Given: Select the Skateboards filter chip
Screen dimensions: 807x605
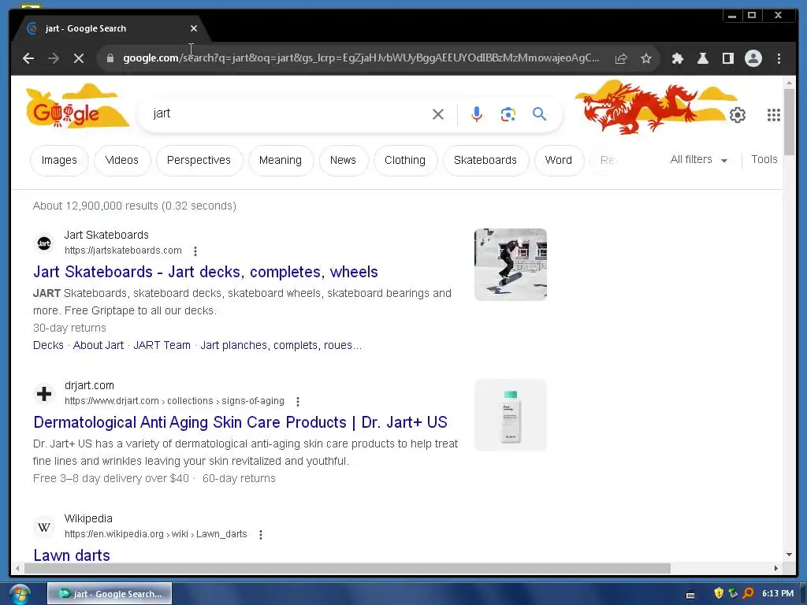Looking at the screenshot, I should pos(485,161).
